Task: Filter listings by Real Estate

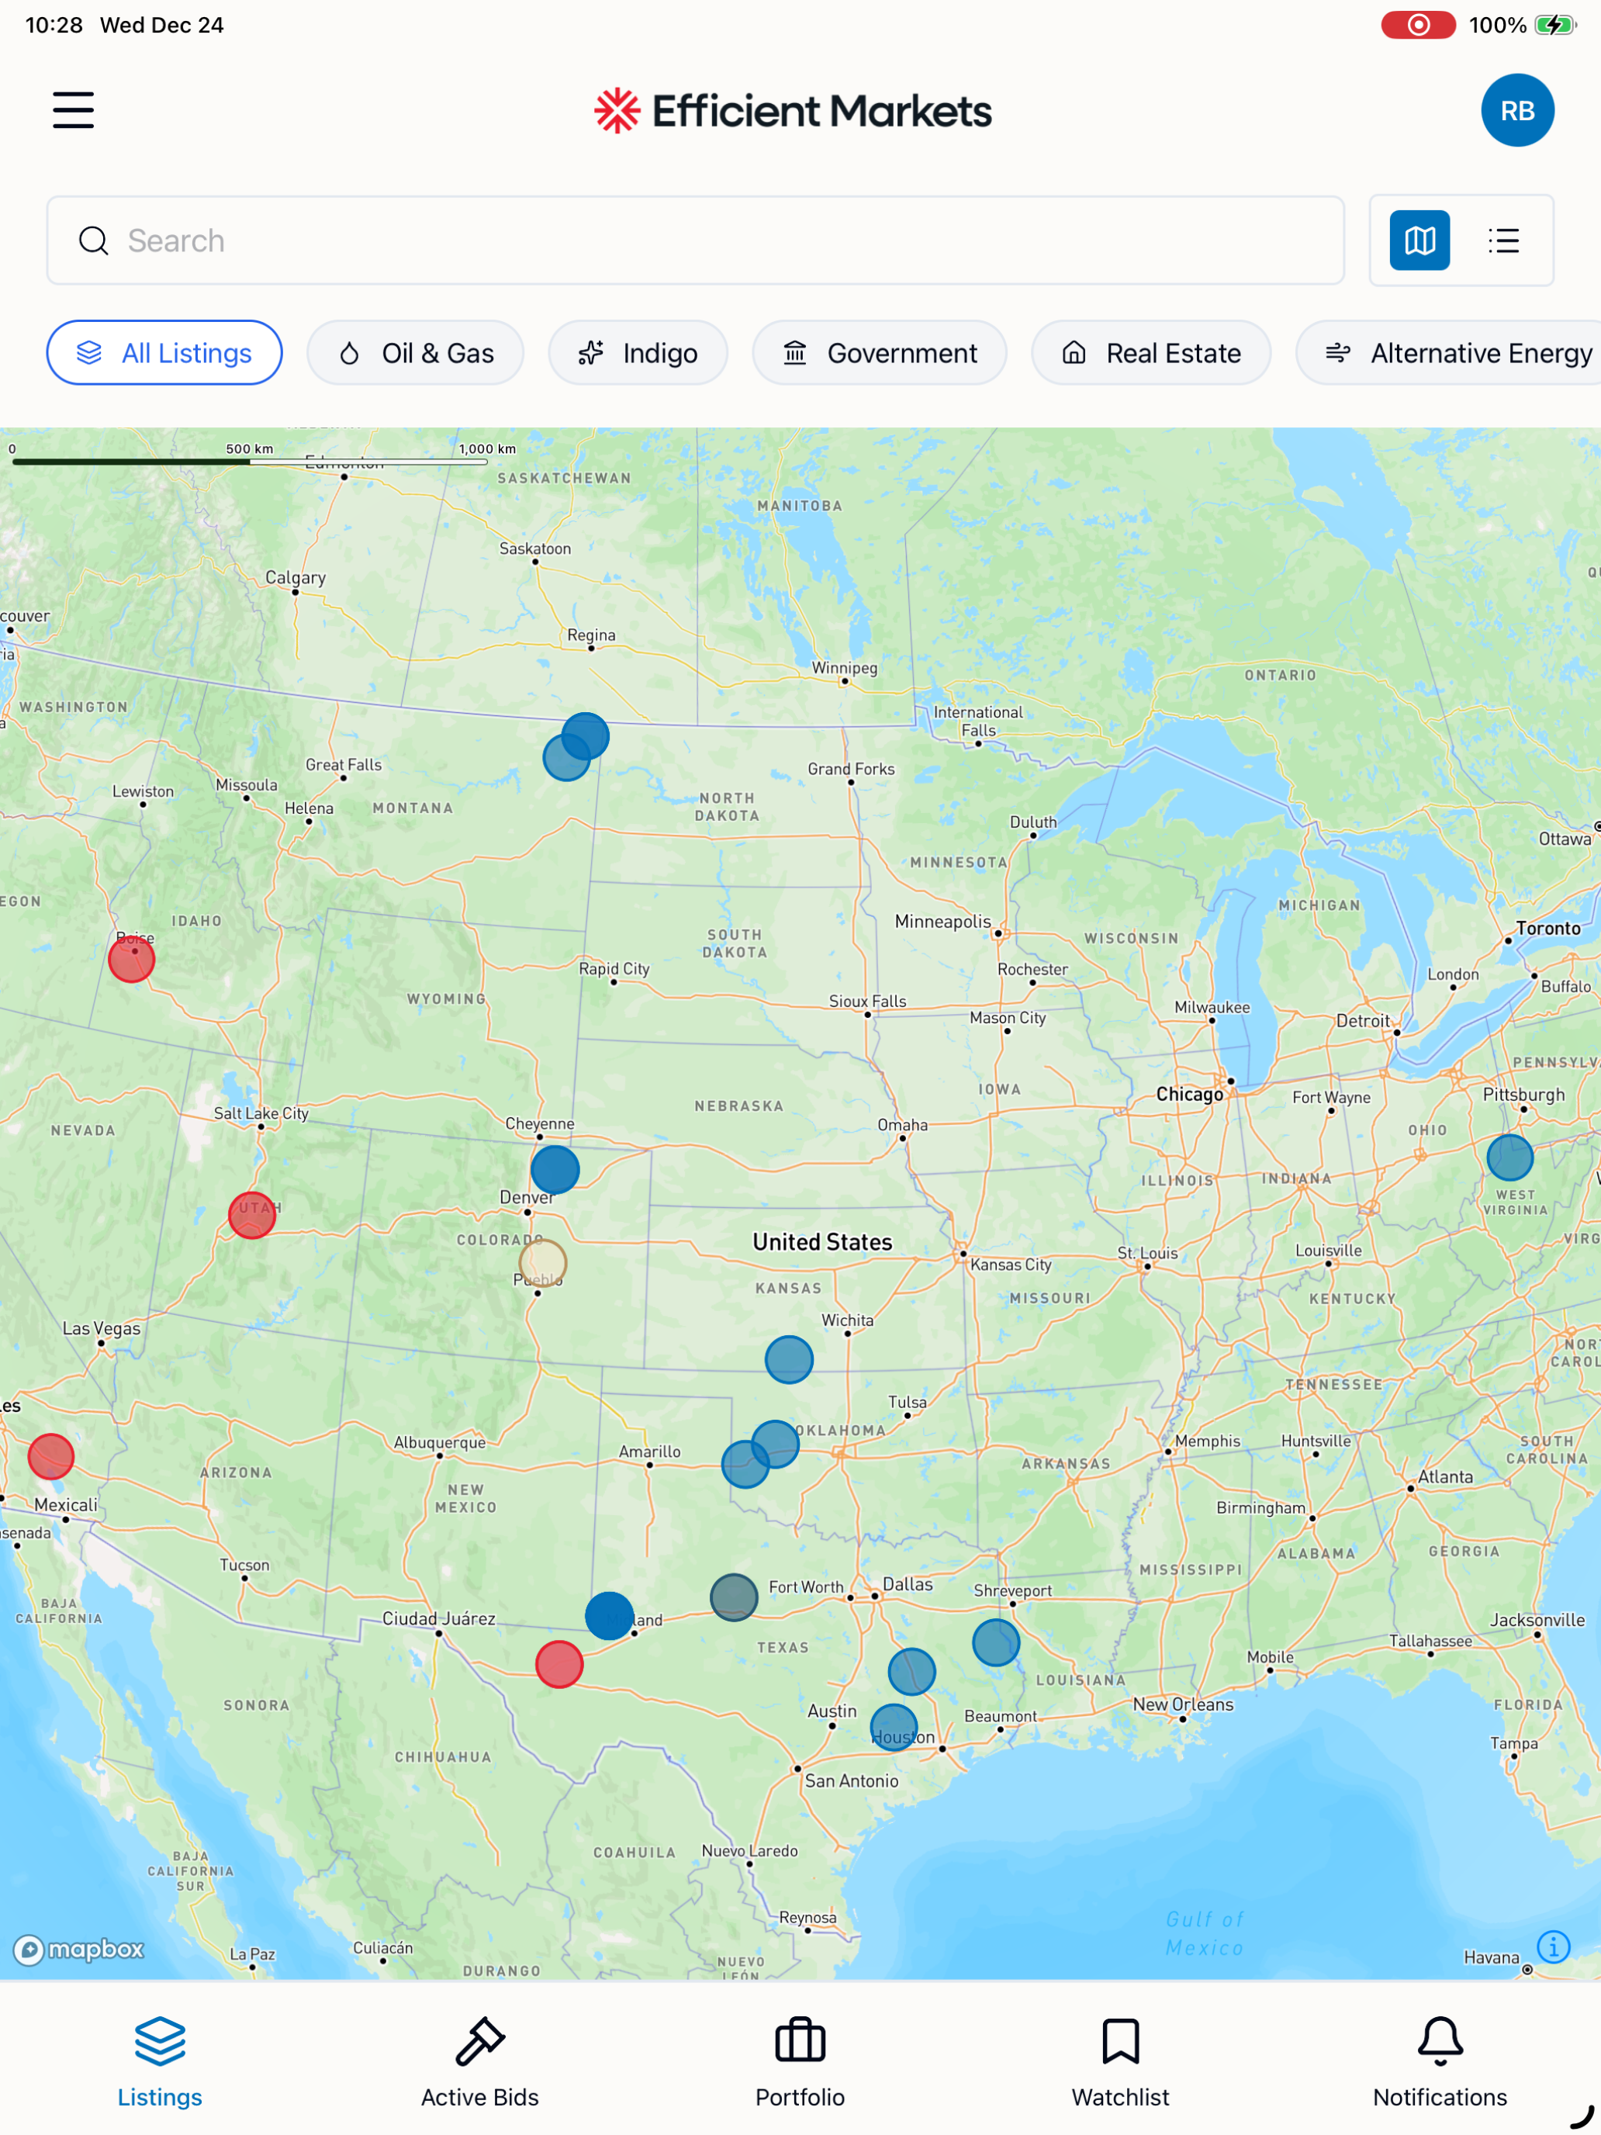Action: click(x=1150, y=352)
